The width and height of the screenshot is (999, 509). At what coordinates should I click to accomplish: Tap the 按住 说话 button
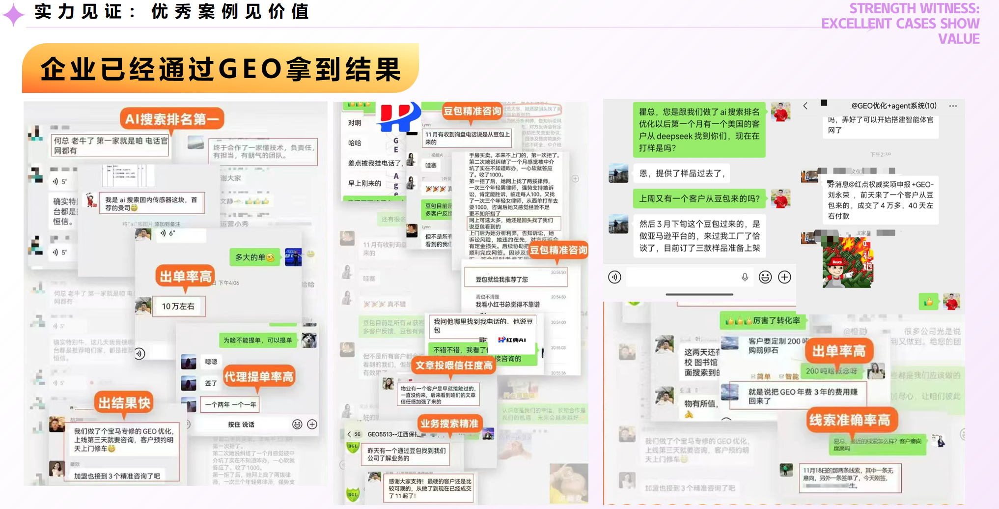241,424
